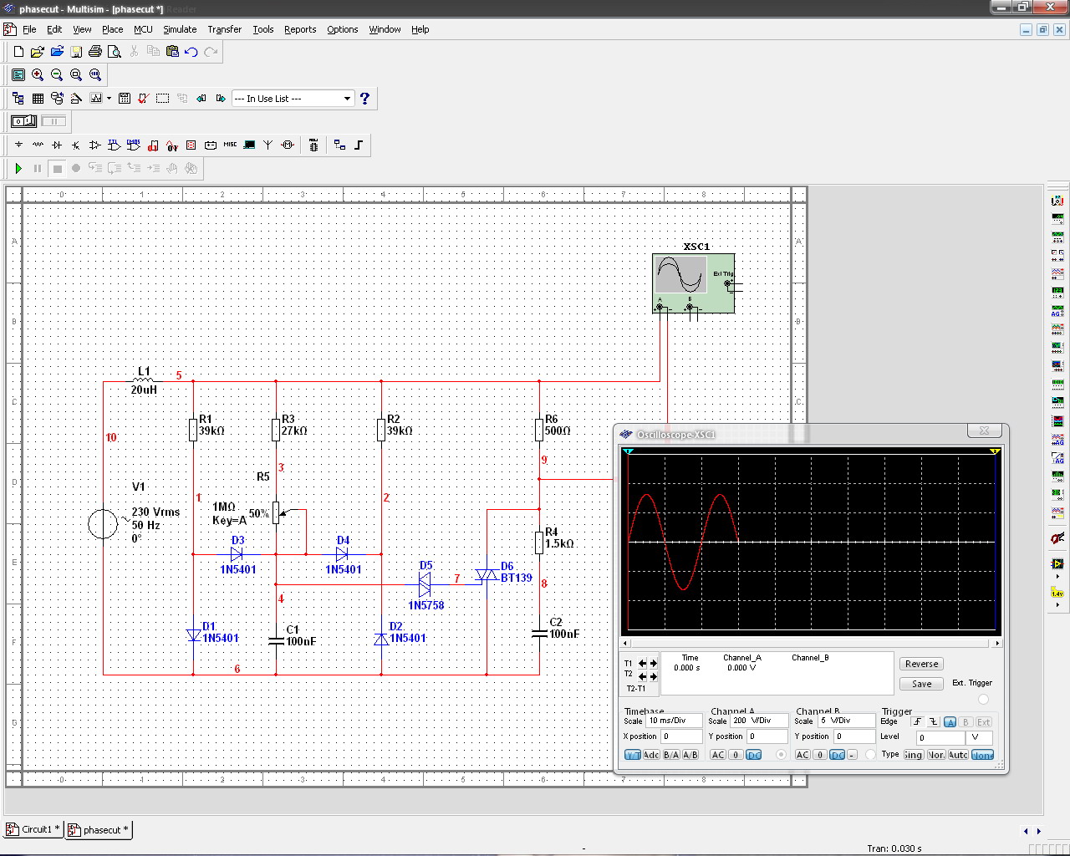Click the blue question mark Help icon
The image size is (1070, 856).
coord(364,99)
